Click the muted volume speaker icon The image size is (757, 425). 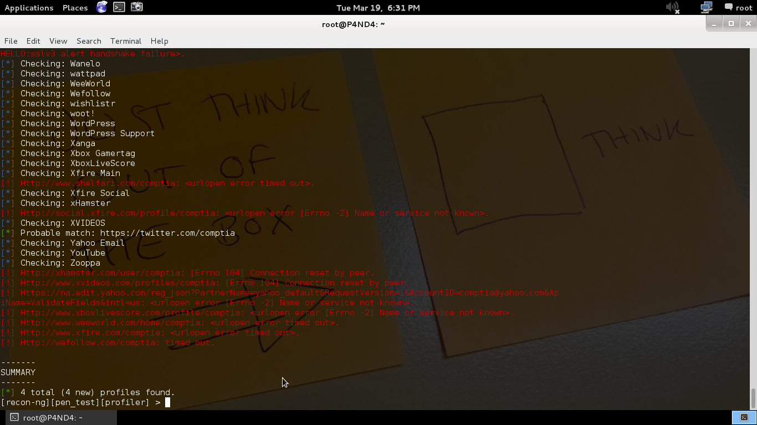pos(672,7)
